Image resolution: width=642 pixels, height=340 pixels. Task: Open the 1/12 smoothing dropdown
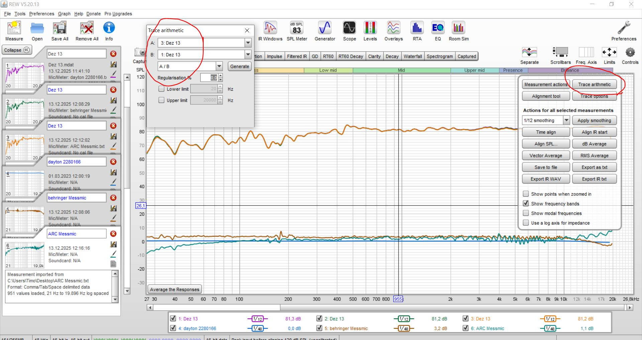click(566, 120)
